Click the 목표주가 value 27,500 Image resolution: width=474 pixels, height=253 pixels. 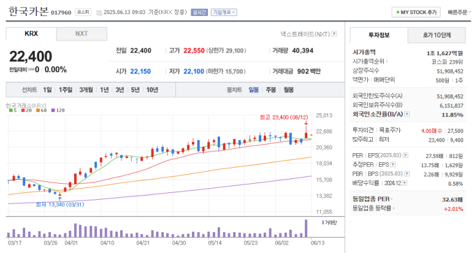455,130
